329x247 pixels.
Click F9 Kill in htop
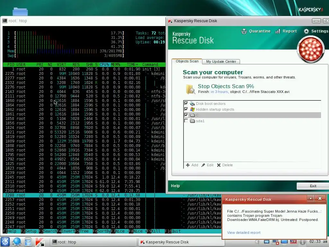point(154,231)
